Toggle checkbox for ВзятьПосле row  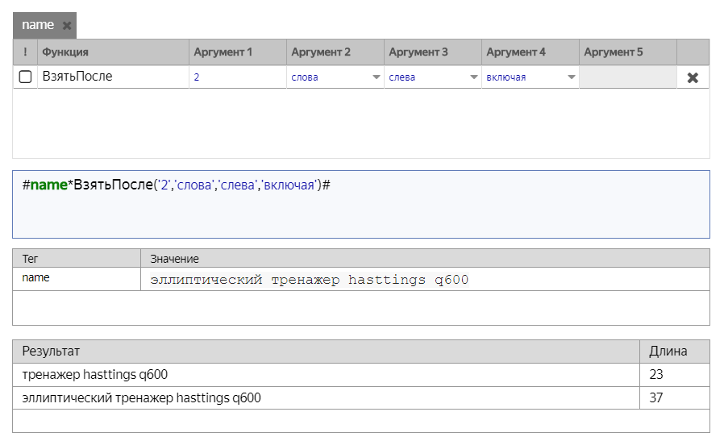pyautogui.click(x=25, y=77)
